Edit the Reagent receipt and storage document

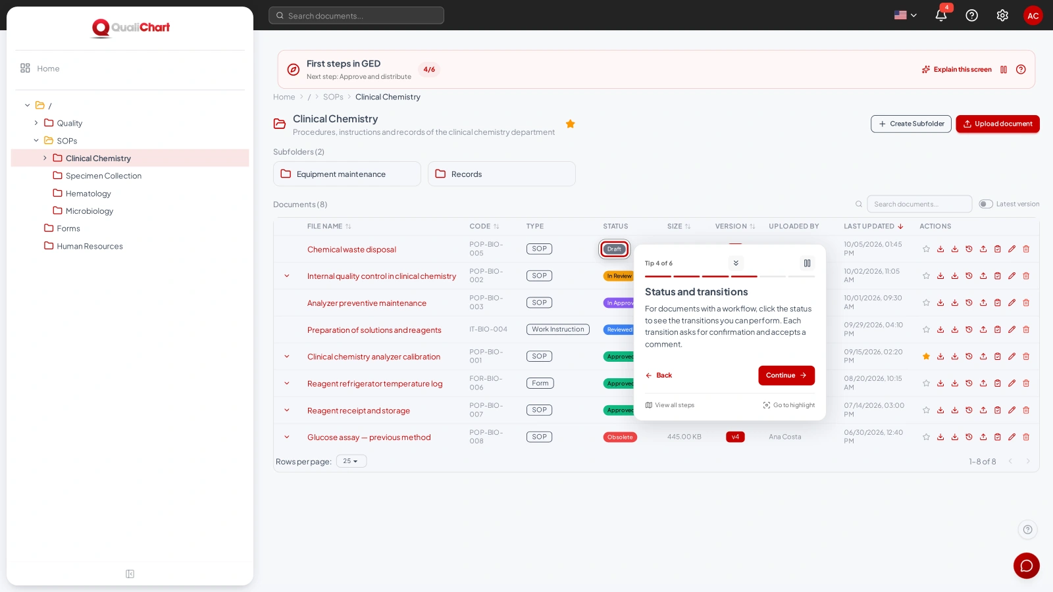pyautogui.click(x=1012, y=410)
